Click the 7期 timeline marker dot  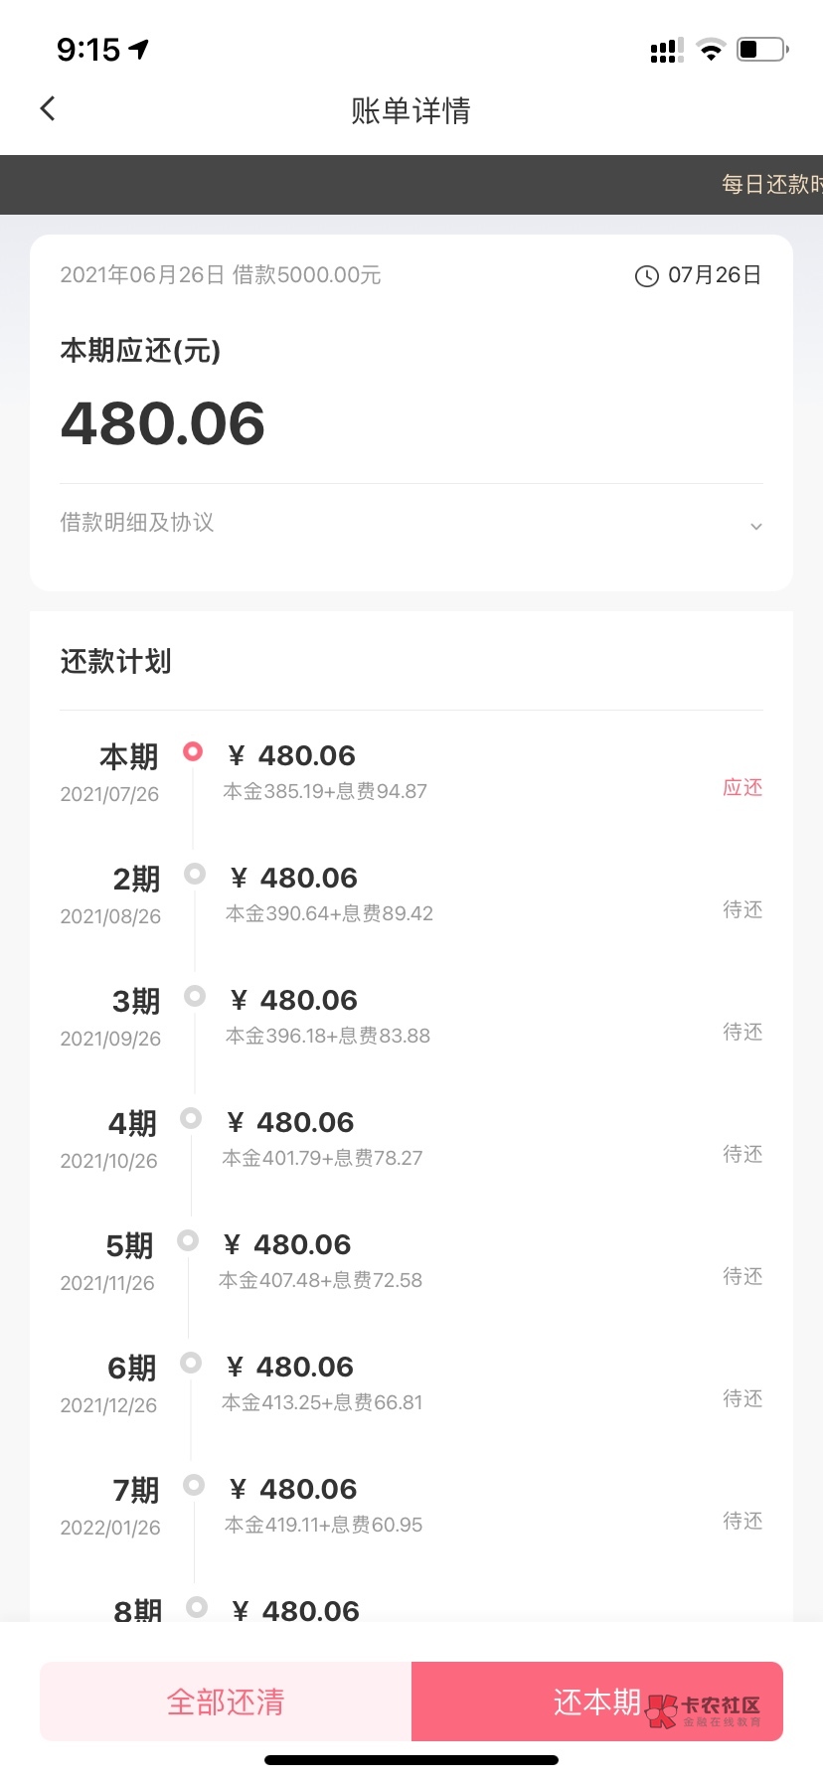pos(194,1485)
